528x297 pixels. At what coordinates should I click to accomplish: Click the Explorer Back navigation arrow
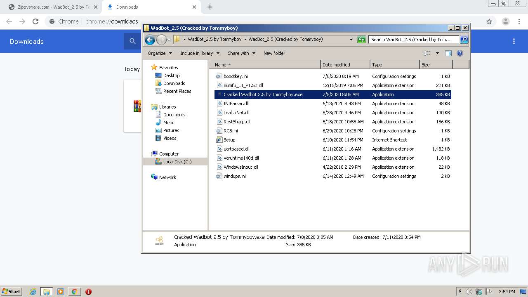pyautogui.click(x=150, y=40)
